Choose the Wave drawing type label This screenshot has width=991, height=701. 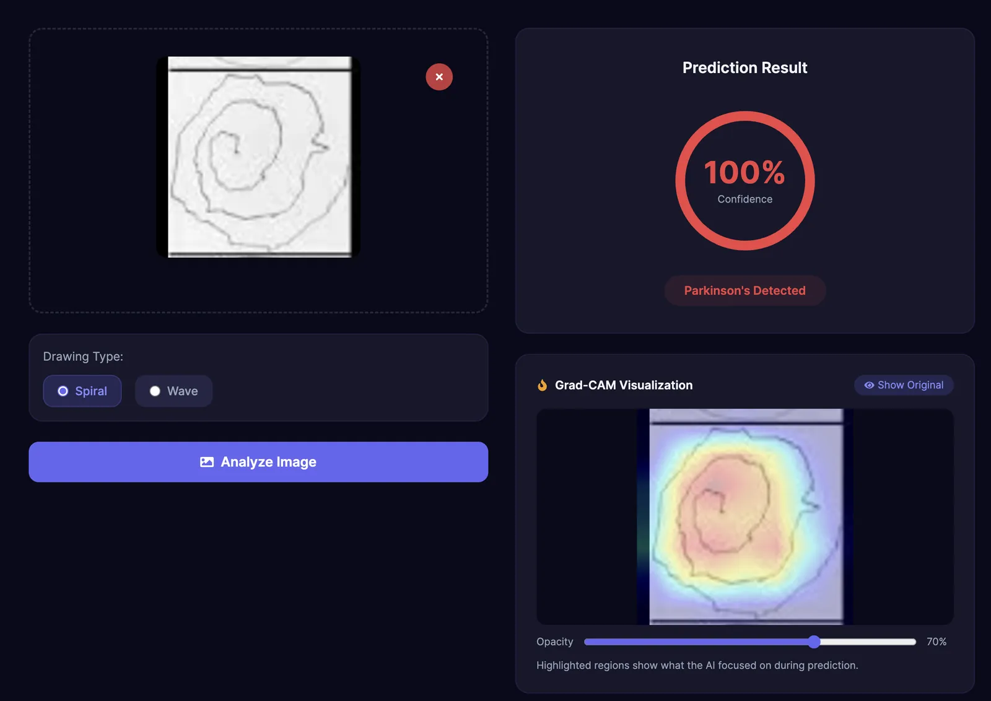coord(183,391)
